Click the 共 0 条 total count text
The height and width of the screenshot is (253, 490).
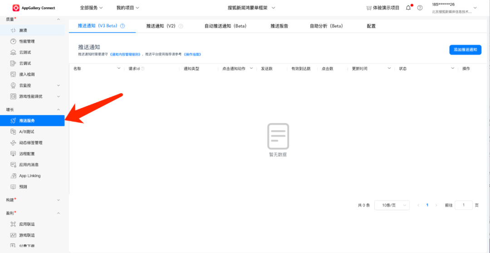tap(364, 205)
